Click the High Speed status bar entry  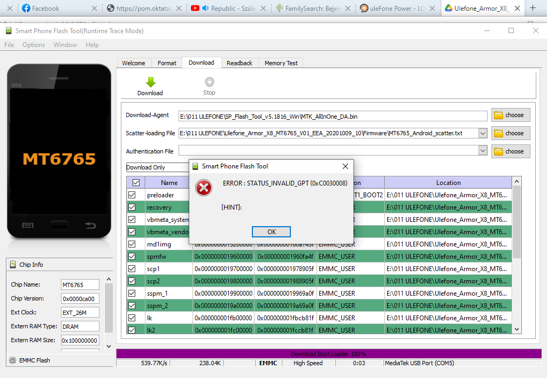[308, 363]
